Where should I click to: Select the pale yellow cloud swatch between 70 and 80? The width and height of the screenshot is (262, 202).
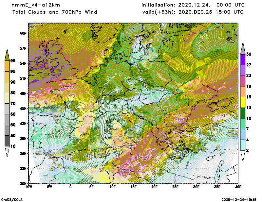pyautogui.click(x=7, y=98)
